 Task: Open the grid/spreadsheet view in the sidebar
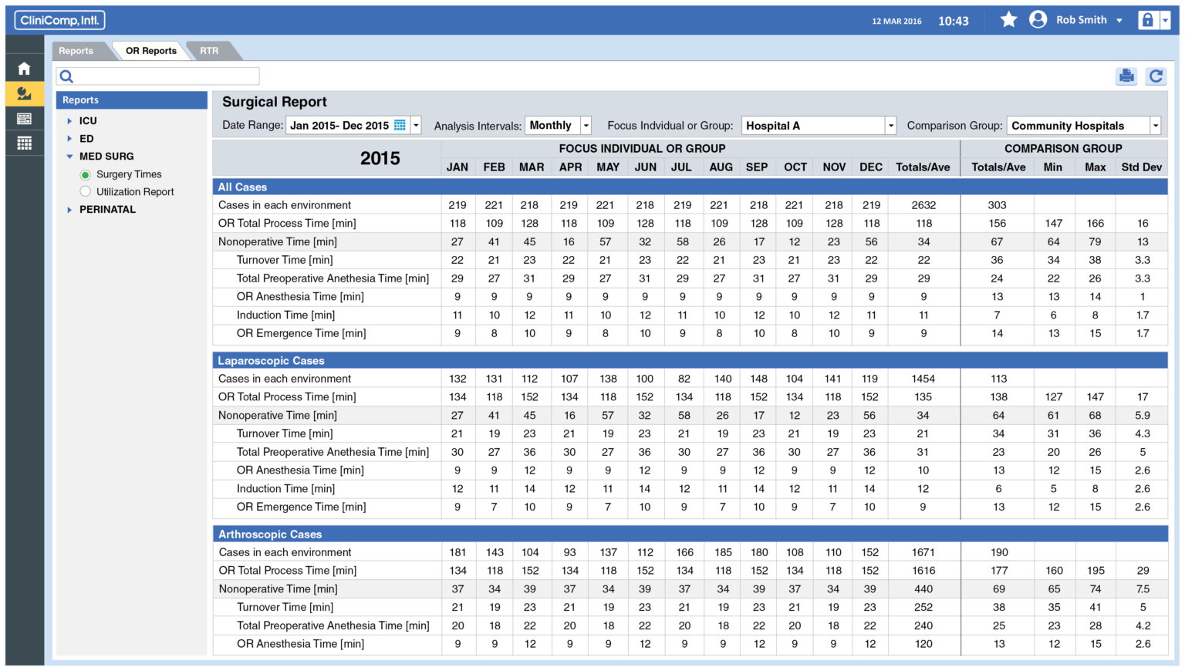click(24, 143)
